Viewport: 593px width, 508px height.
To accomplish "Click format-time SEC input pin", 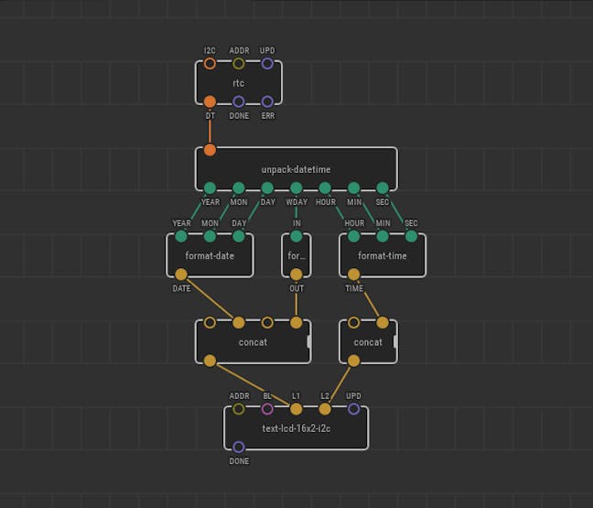I will (x=411, y=236).
